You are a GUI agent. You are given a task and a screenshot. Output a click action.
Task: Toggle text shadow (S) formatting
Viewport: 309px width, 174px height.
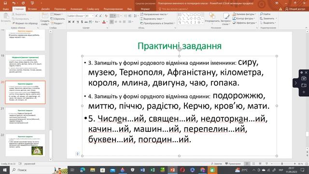click(x=82, y=22)
